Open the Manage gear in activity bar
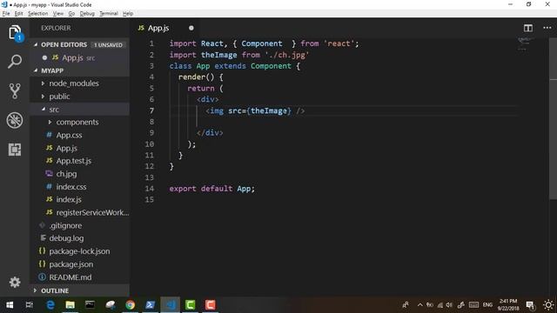Screen dimensions: 557x313 pos(15,282)
